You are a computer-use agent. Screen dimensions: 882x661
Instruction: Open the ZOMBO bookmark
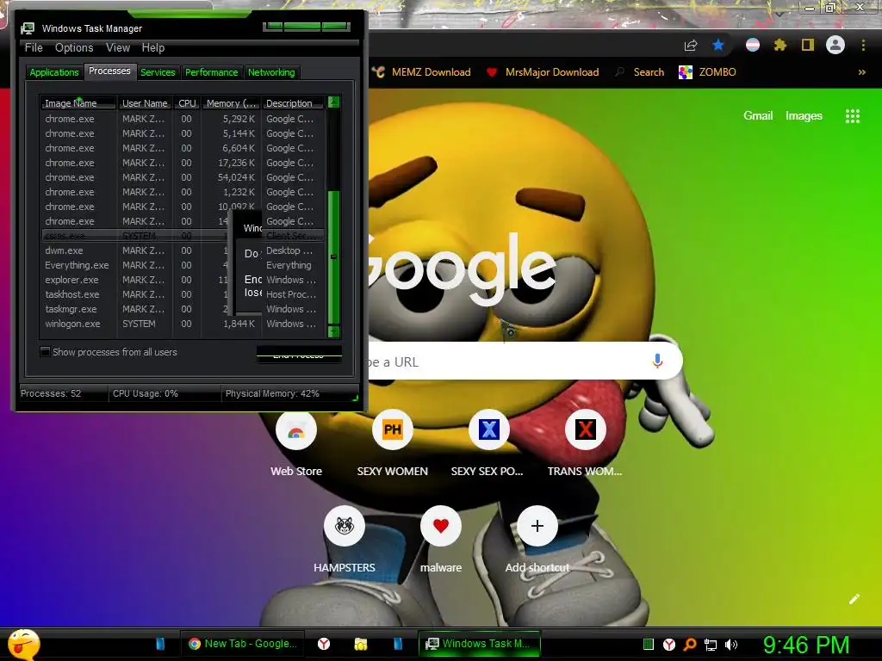708,72
